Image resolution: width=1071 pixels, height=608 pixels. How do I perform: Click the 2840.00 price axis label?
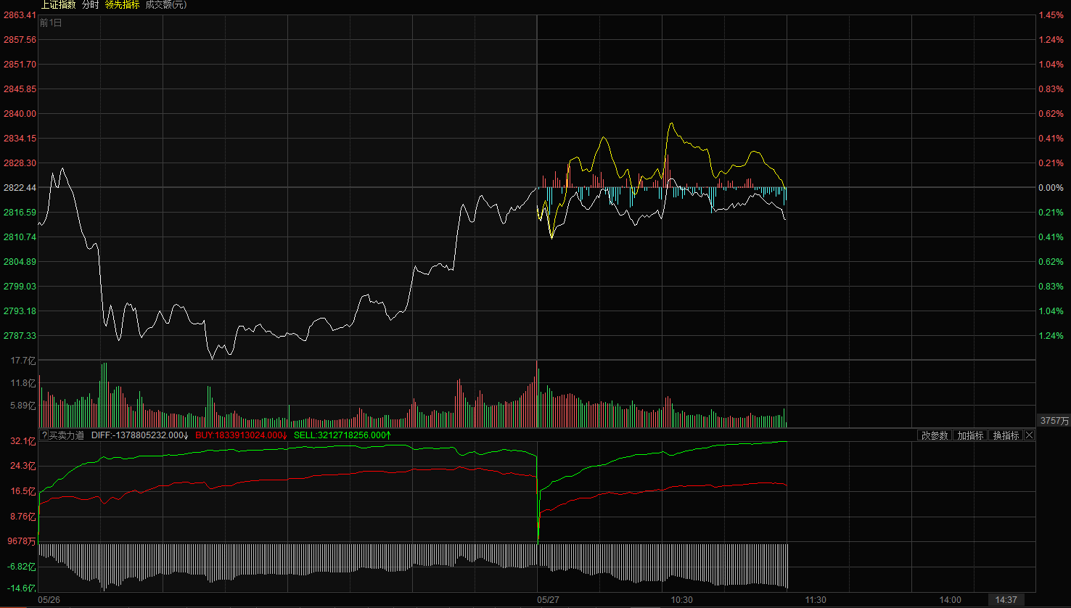[20, 114]
